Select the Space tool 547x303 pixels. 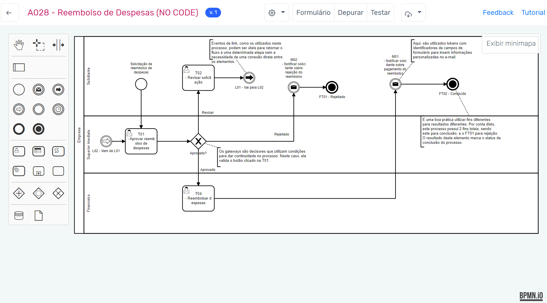(58, 45)
